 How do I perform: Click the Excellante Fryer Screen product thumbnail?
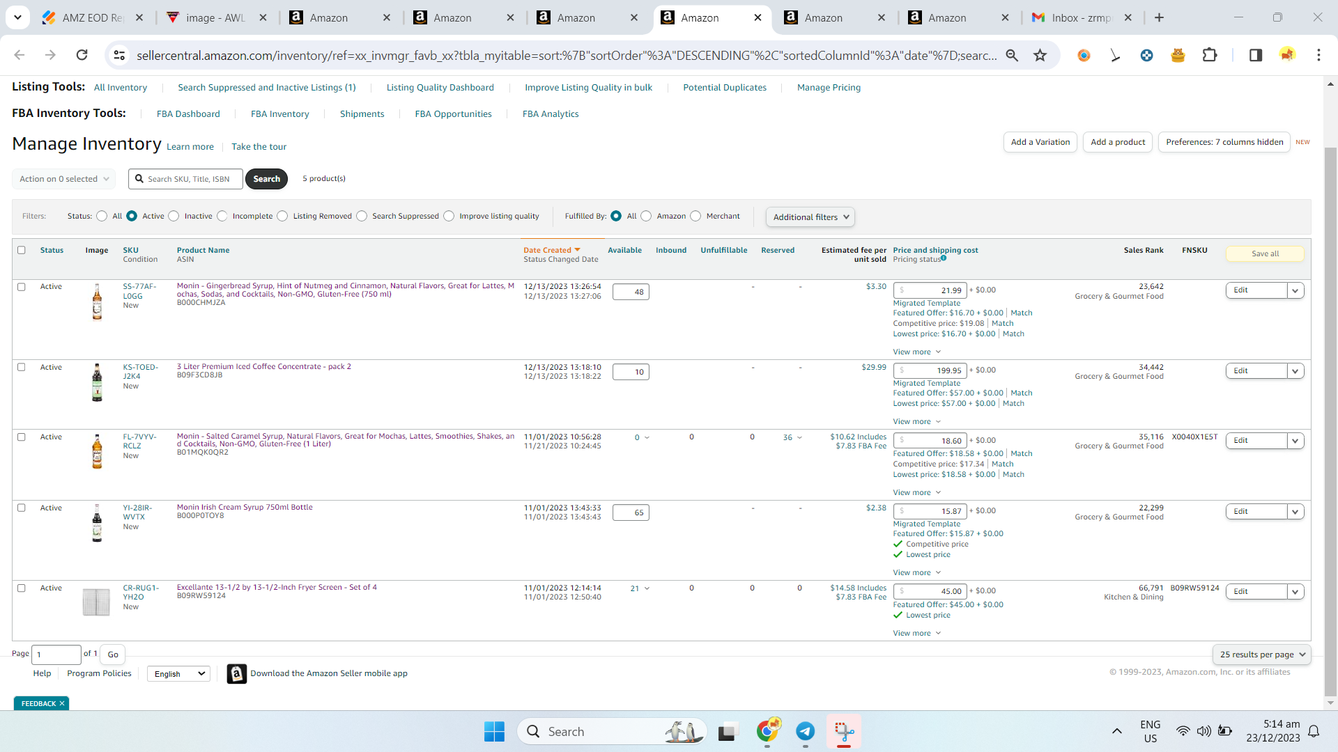[x=96, y=602]
